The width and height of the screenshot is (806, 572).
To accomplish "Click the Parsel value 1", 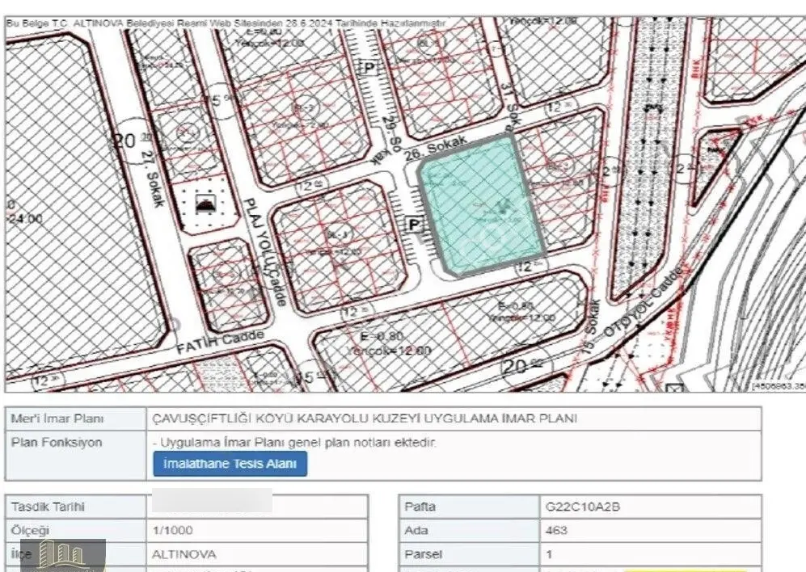I will pyautogui.click(x=550, y=554).
